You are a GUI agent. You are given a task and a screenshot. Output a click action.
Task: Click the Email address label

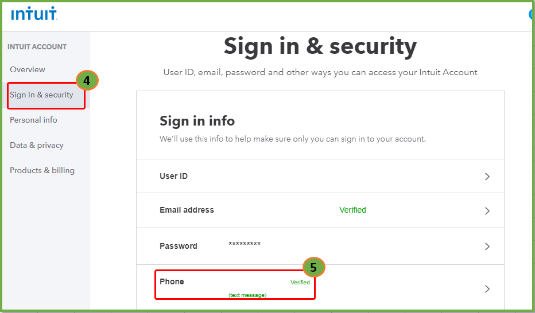pos(187,210)
